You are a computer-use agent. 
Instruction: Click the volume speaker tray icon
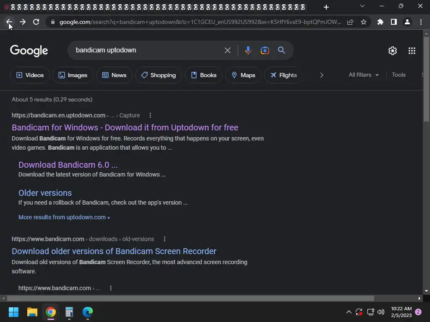pos(381,312)
